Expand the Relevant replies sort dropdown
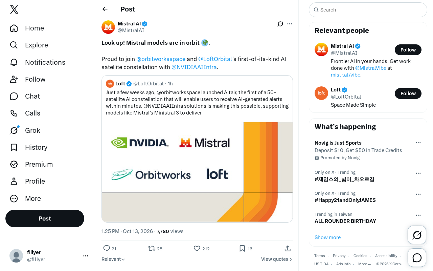This screenshot has height=271, width=433. click(113, 259)
